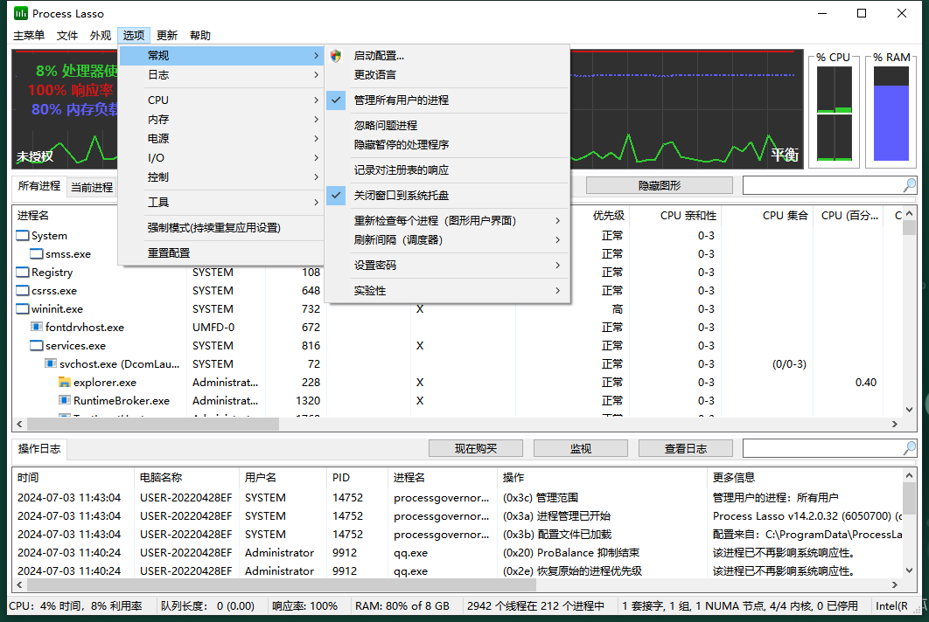Click the svchost.exe process icon

point(51,364)
